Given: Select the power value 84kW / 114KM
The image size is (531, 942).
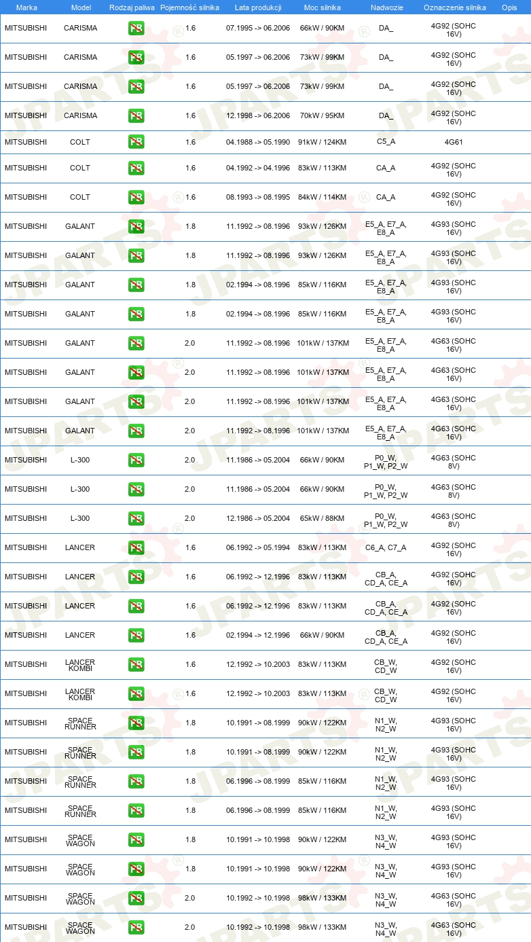Looking at the screenshot, I should (323, 197).
